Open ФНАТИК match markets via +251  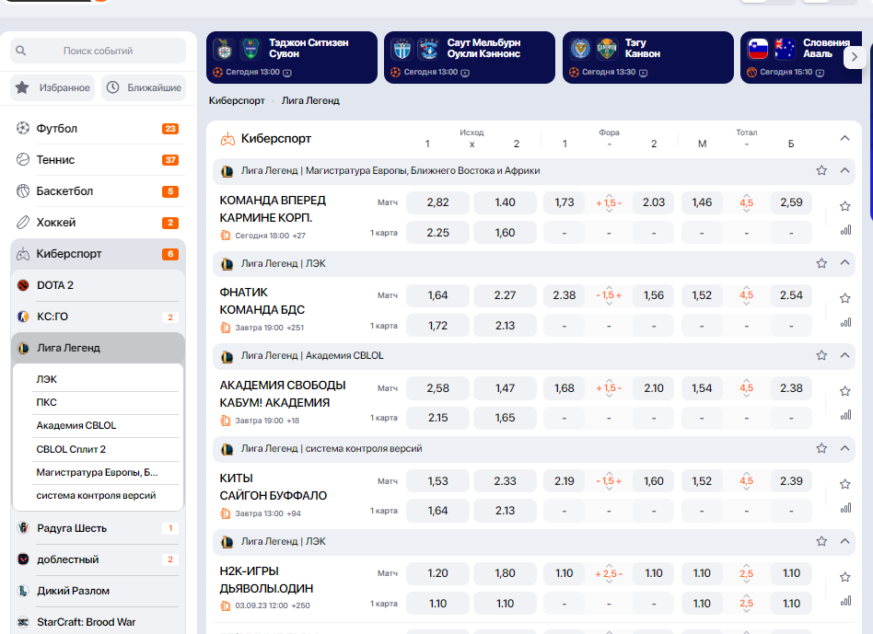pyautogui.click(x=295, y=328)
